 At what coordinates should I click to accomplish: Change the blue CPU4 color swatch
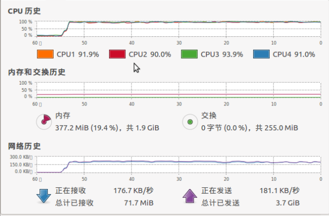point(261,55)
